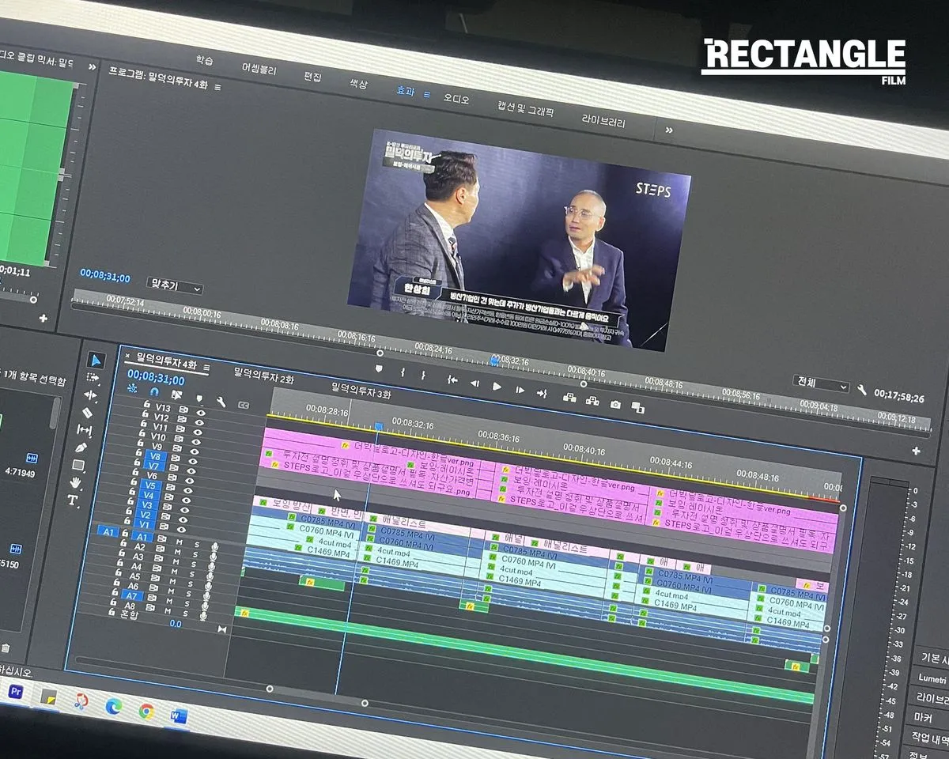Mute audio track A2

[x=179, y=550]
